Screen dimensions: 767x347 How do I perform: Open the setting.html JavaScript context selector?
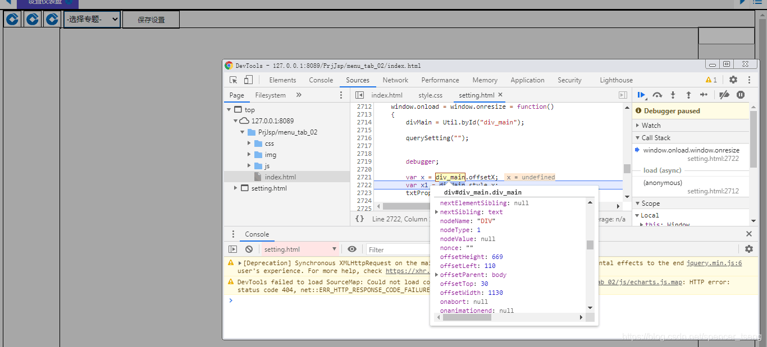[299, 248]
